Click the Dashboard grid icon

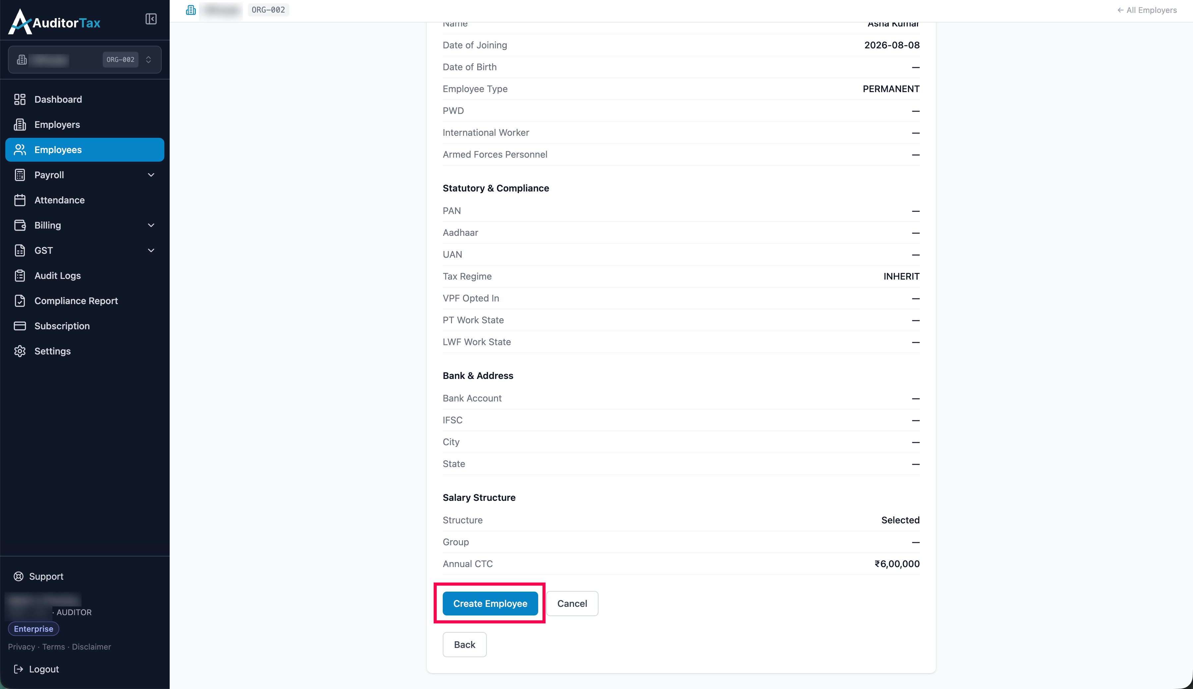20,99
